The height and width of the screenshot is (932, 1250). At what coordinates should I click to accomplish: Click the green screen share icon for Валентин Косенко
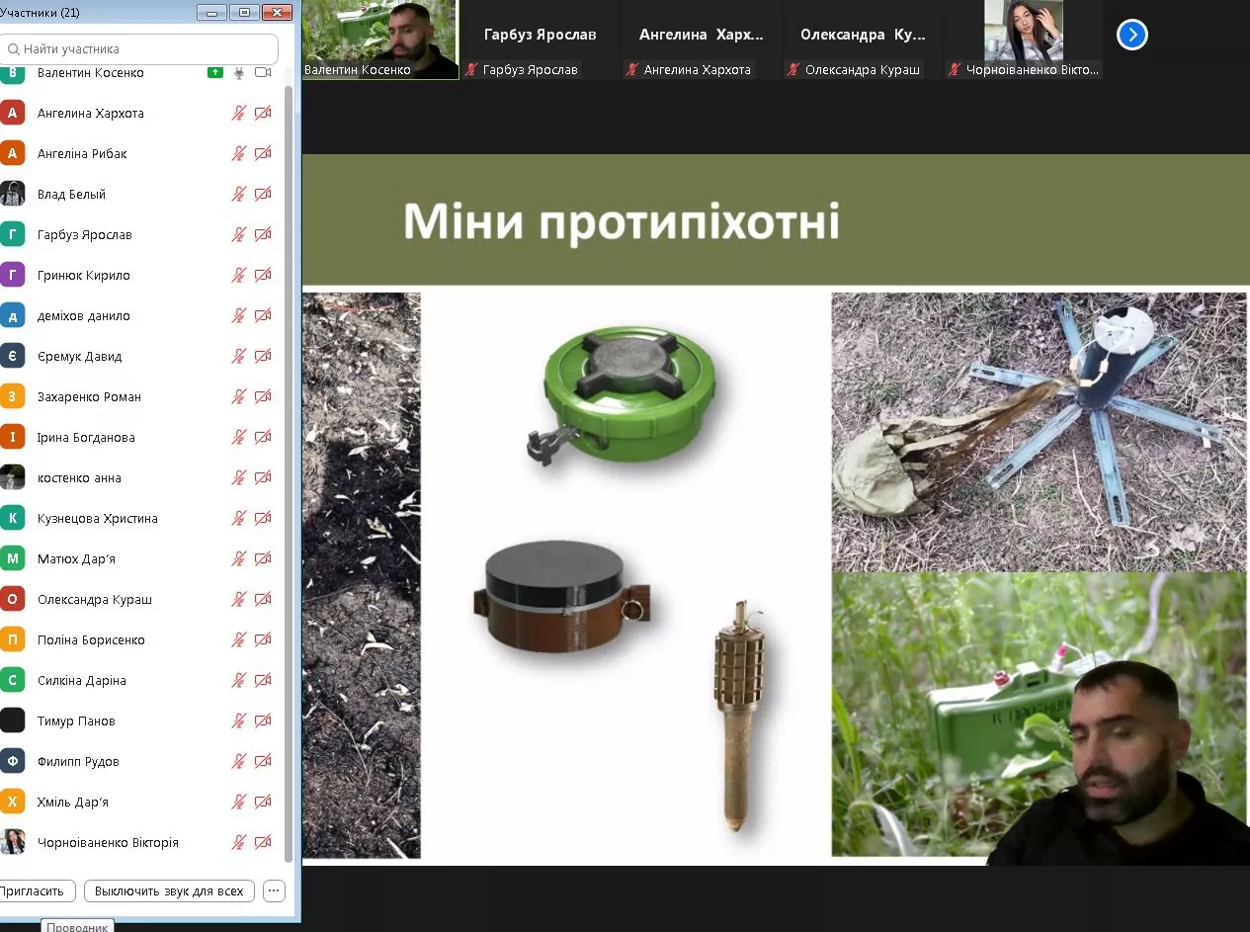click(x=214, y=73)
